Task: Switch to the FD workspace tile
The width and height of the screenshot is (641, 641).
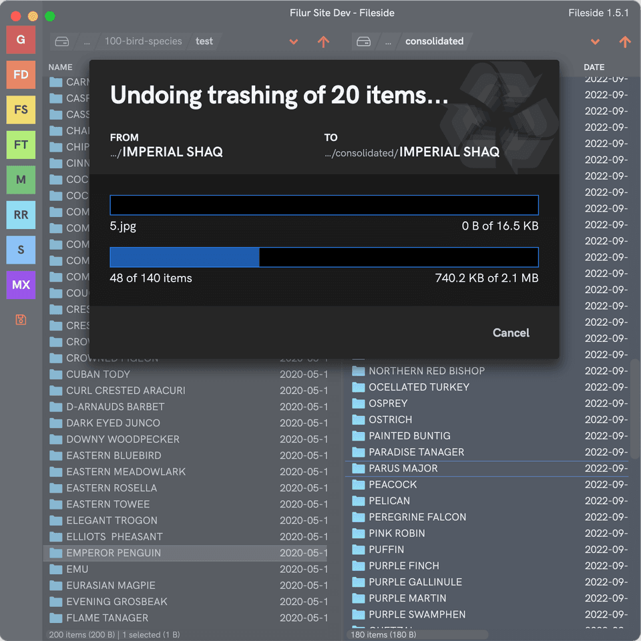Action: [21, 75]
